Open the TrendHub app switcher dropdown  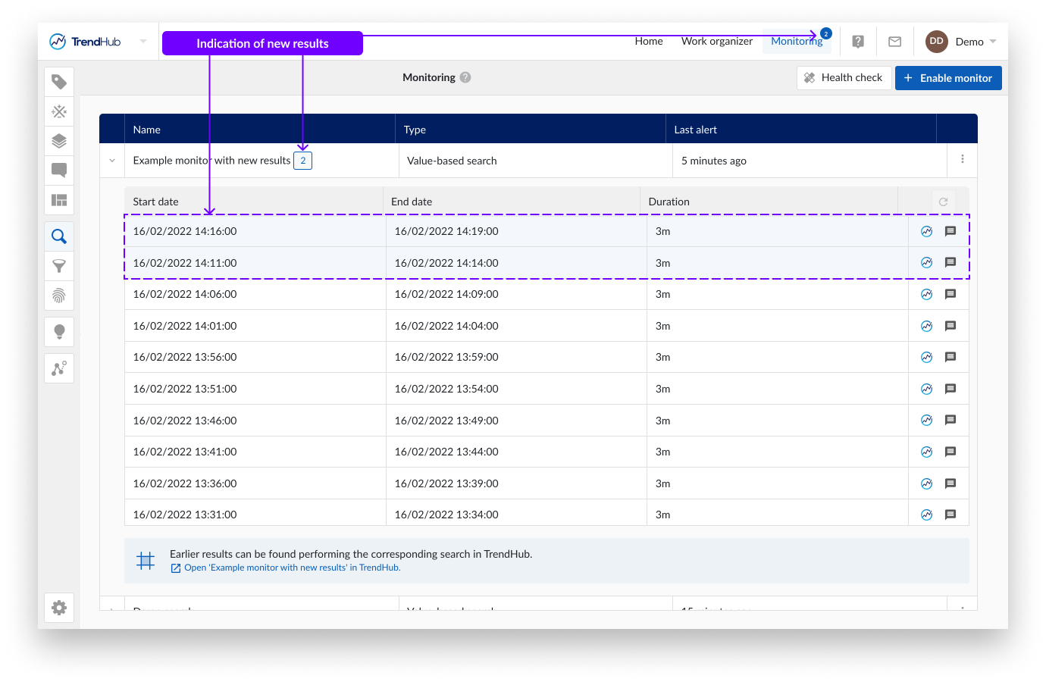click(143, 42)
